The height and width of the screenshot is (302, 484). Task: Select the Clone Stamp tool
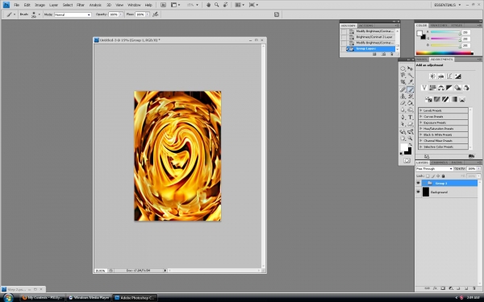point(403,97)
